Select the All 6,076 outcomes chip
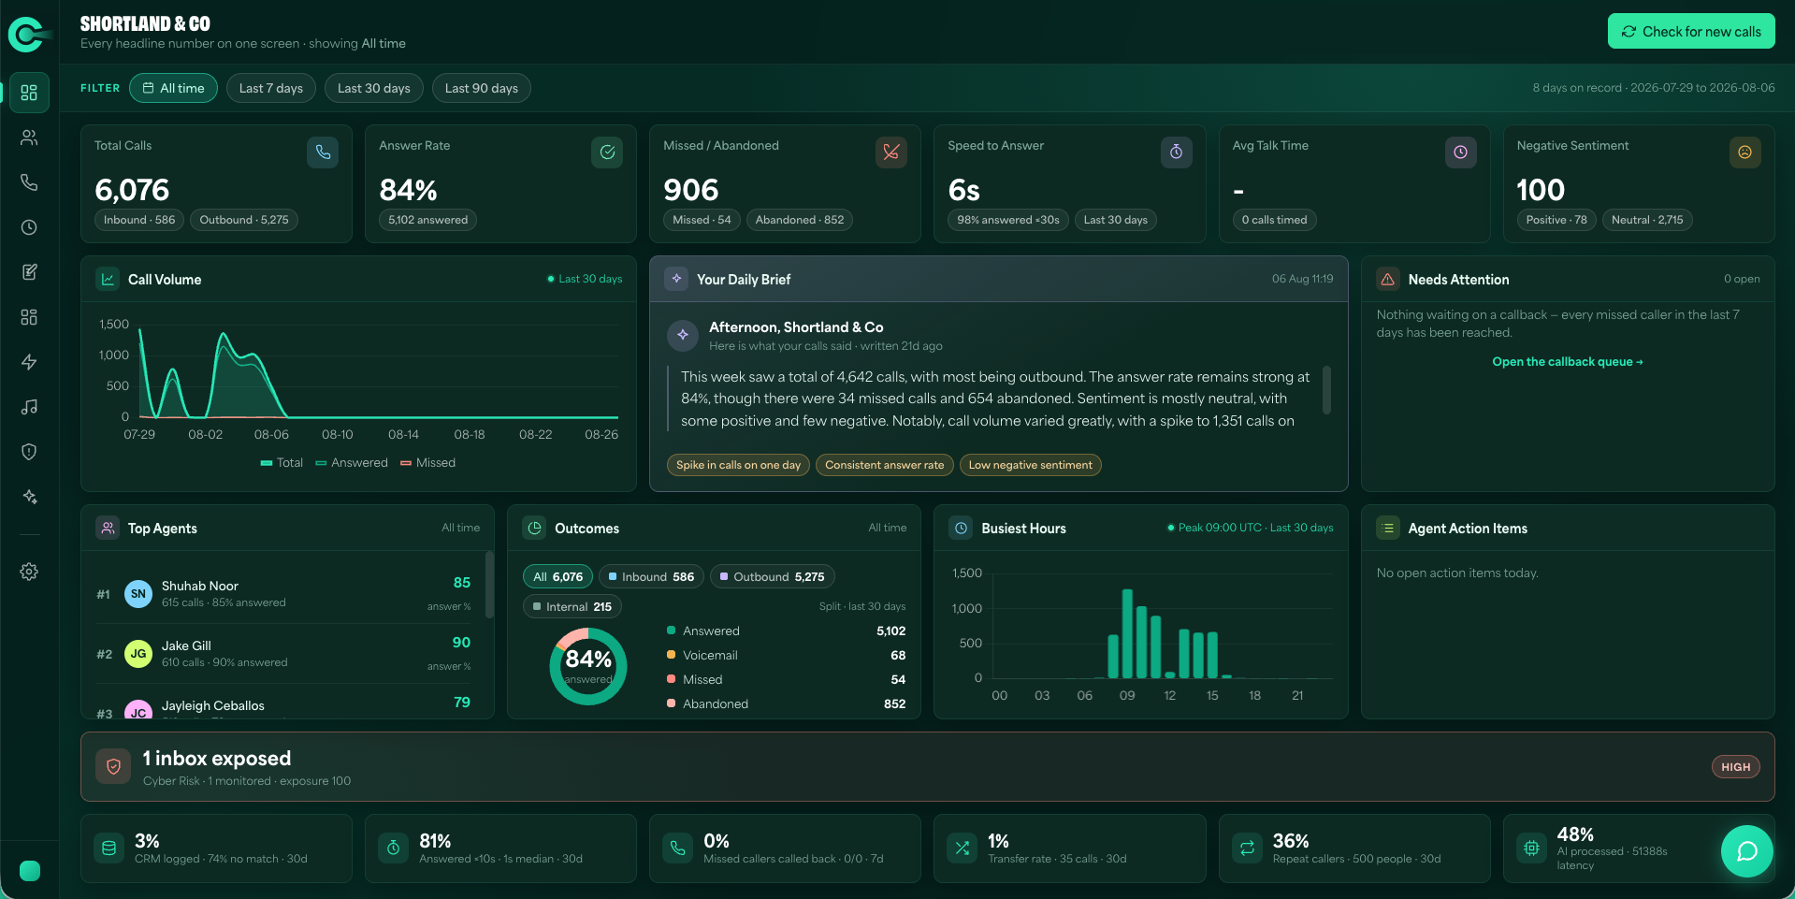The width and height of the screenshot is (1795, 899). point(557,576)
